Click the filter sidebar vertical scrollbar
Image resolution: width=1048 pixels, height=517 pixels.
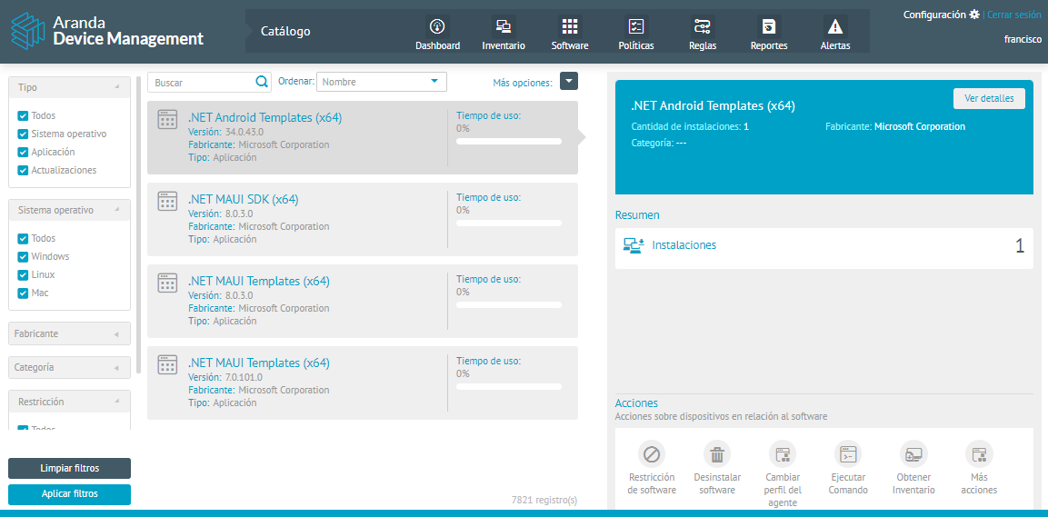138,224
